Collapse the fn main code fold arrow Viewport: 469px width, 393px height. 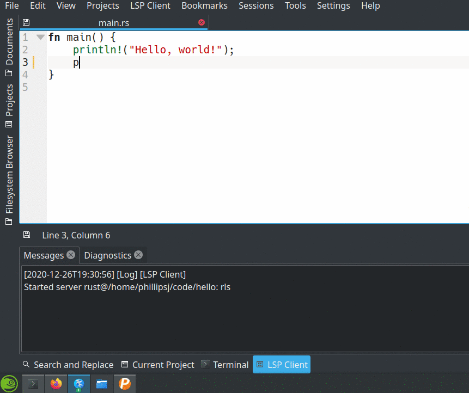point(40,37)
